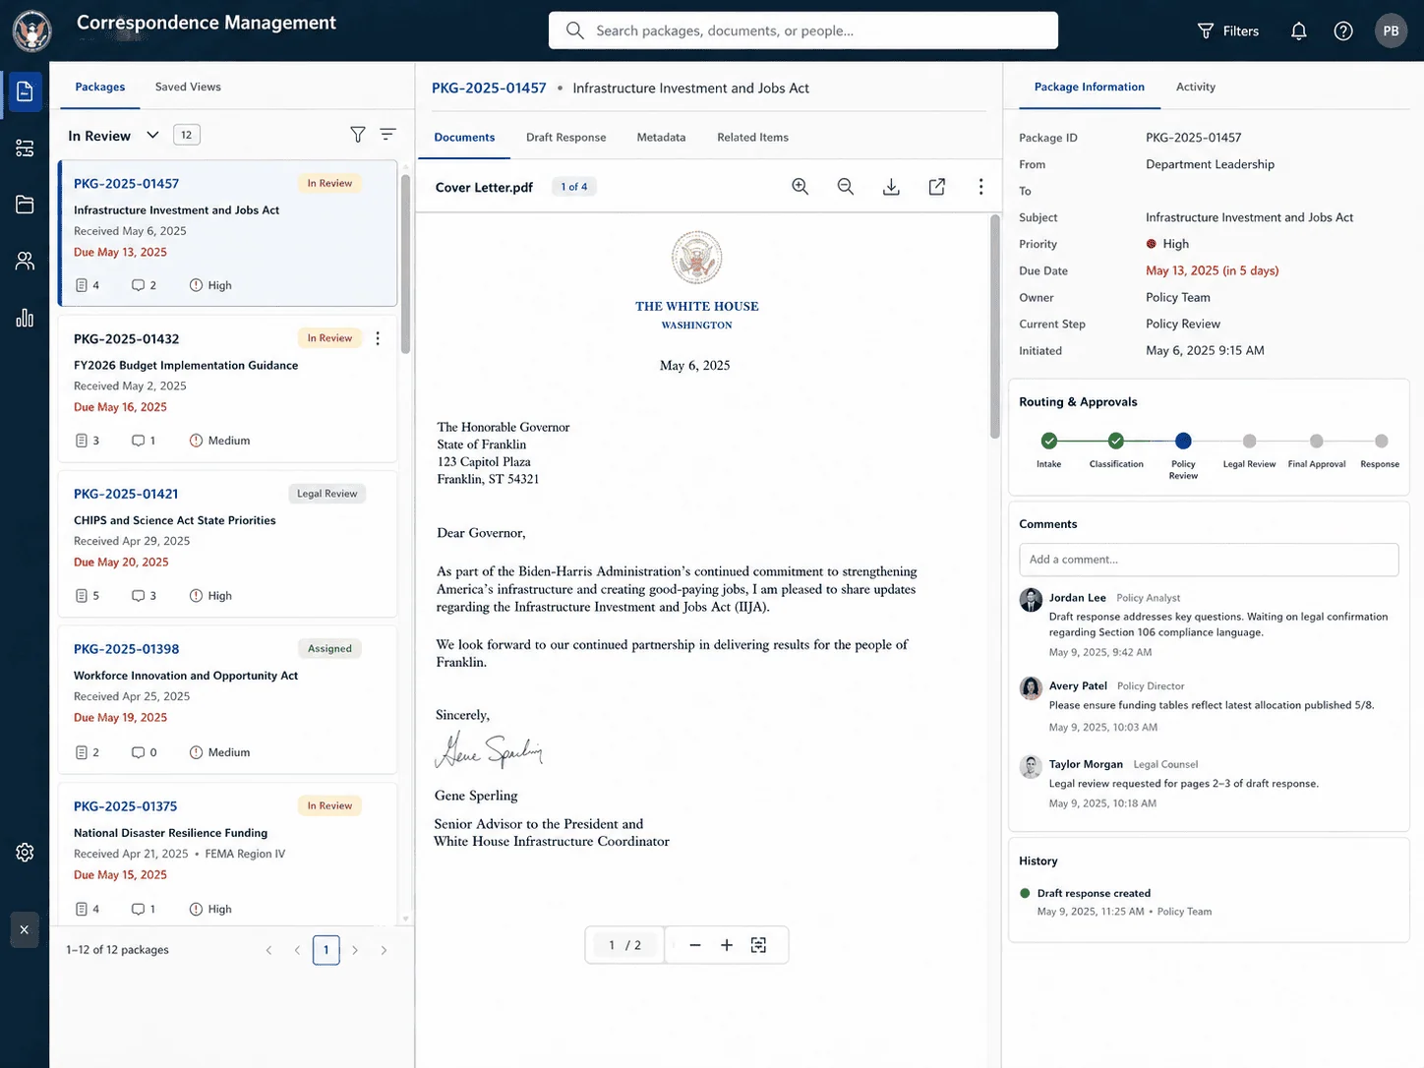This screenshot has width=1424, height=1068.
Task: Open notifications bell icon
Action: [1298, 31]
